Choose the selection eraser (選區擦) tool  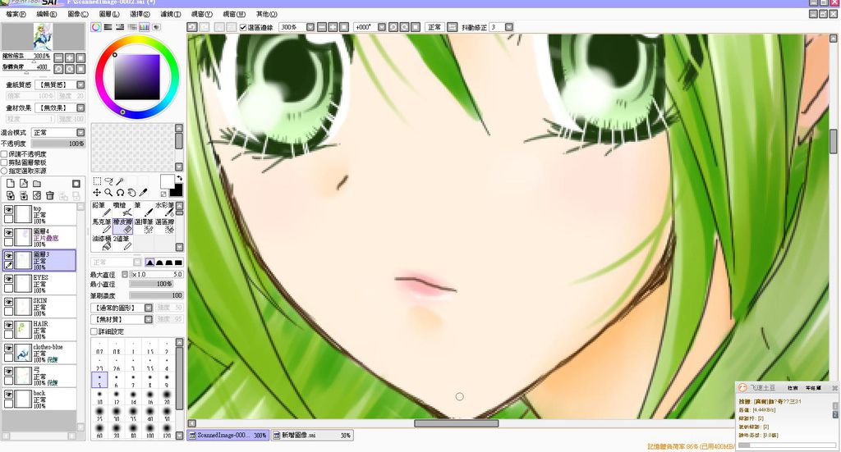[164, 226]
